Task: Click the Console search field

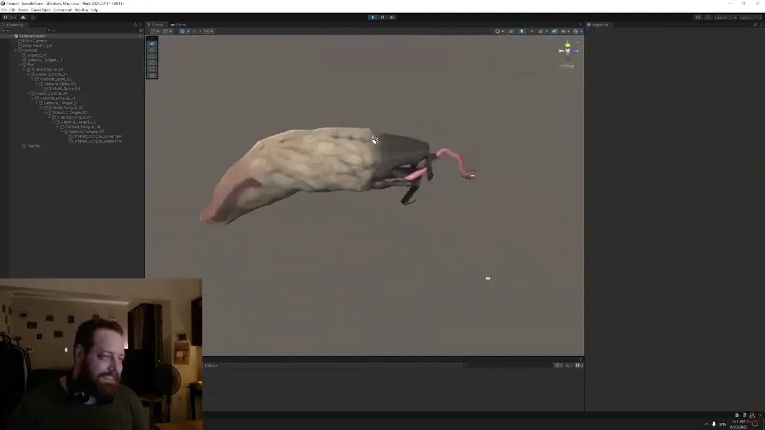Action: pyautogui.click(x=508, y=365)
